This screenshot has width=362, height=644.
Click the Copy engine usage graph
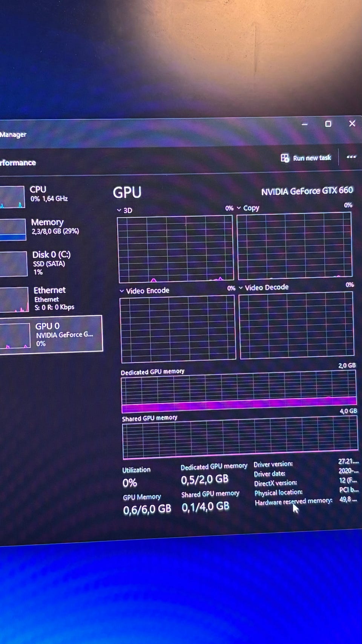pyautogui.click(x=295, y=246)
